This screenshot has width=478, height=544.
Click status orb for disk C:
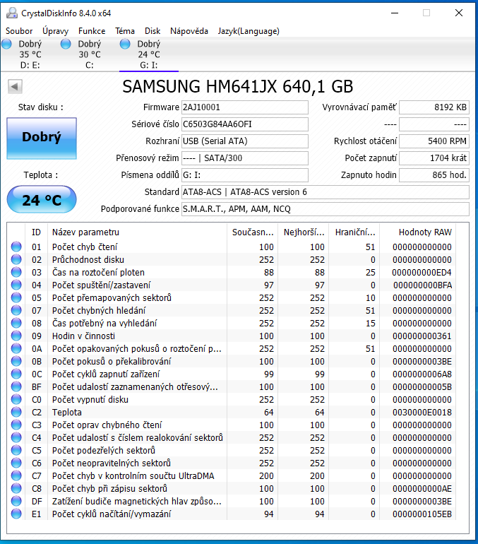[66, 44]
